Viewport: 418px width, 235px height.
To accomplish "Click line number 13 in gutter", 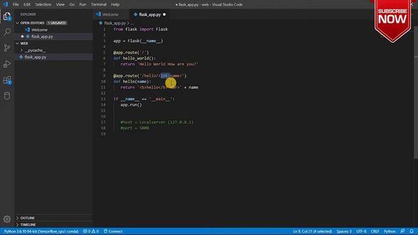I will [x=103, y=99].
